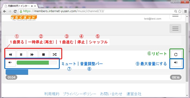Click the browser forward arrow
The height and width of the screenshot is (98, 190).
point(10,11)
